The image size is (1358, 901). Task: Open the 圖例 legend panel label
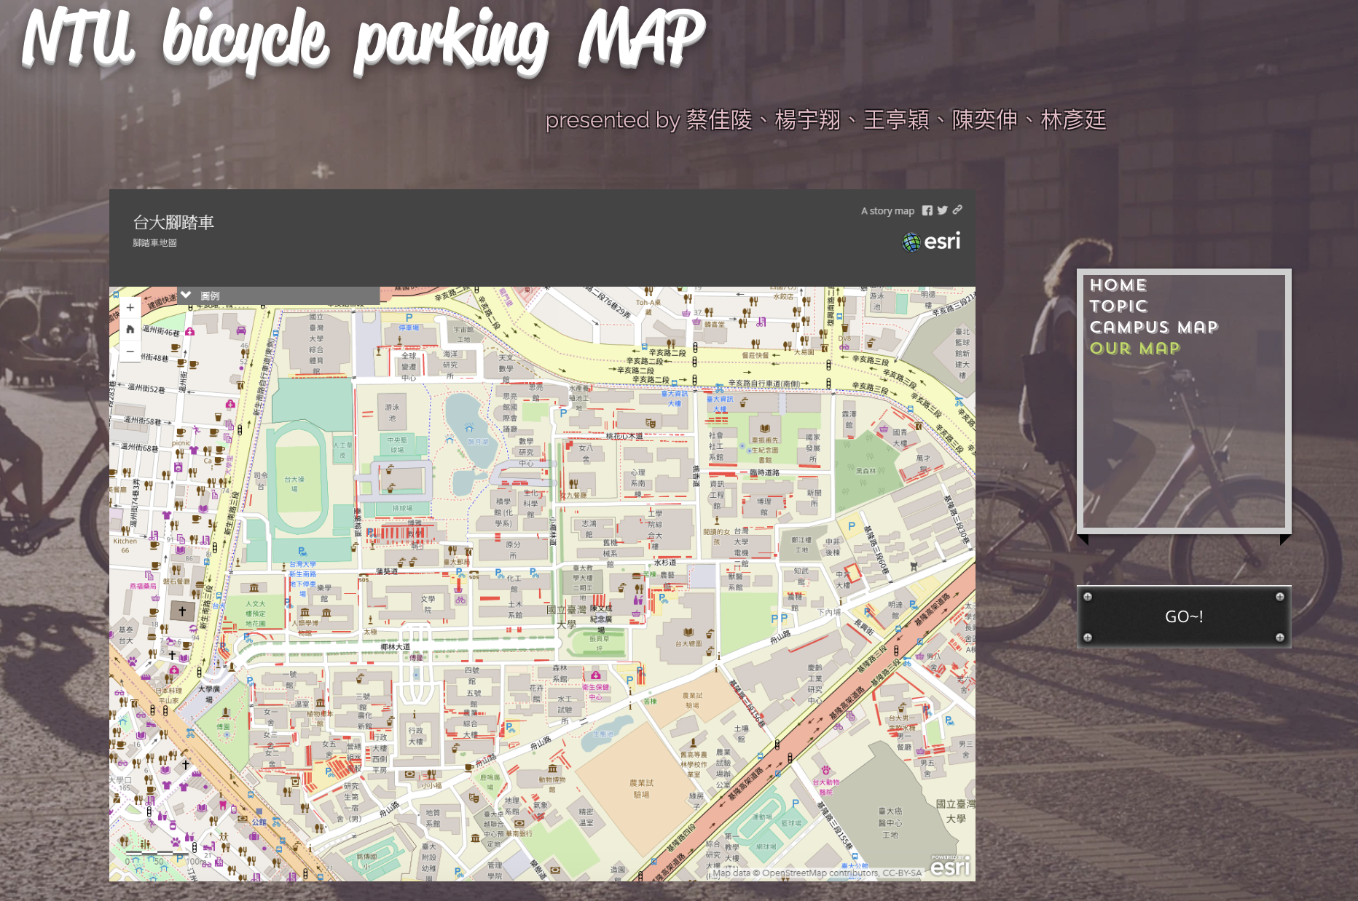[x=210, y=296]
